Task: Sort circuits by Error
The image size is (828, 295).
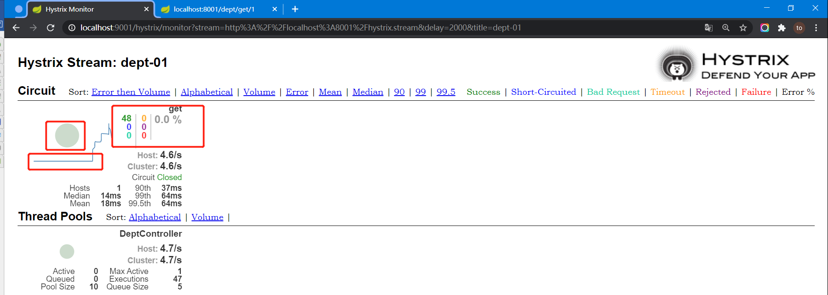Action: pos(297,92)
